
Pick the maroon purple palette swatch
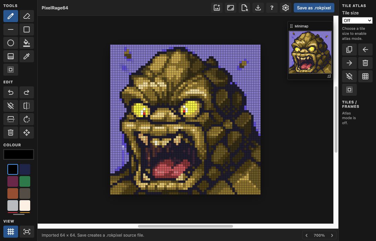13,181
